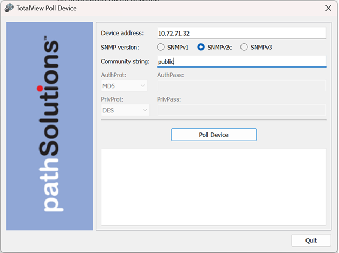Click inside the poll results output box
Image resolution: width=339 pixels, height=253 pixels.
213,187
